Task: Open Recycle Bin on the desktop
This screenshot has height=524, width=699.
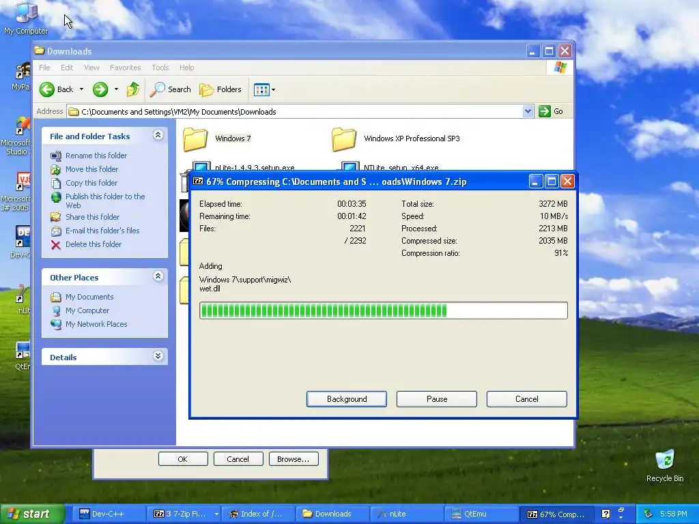Action: [665, 466]
